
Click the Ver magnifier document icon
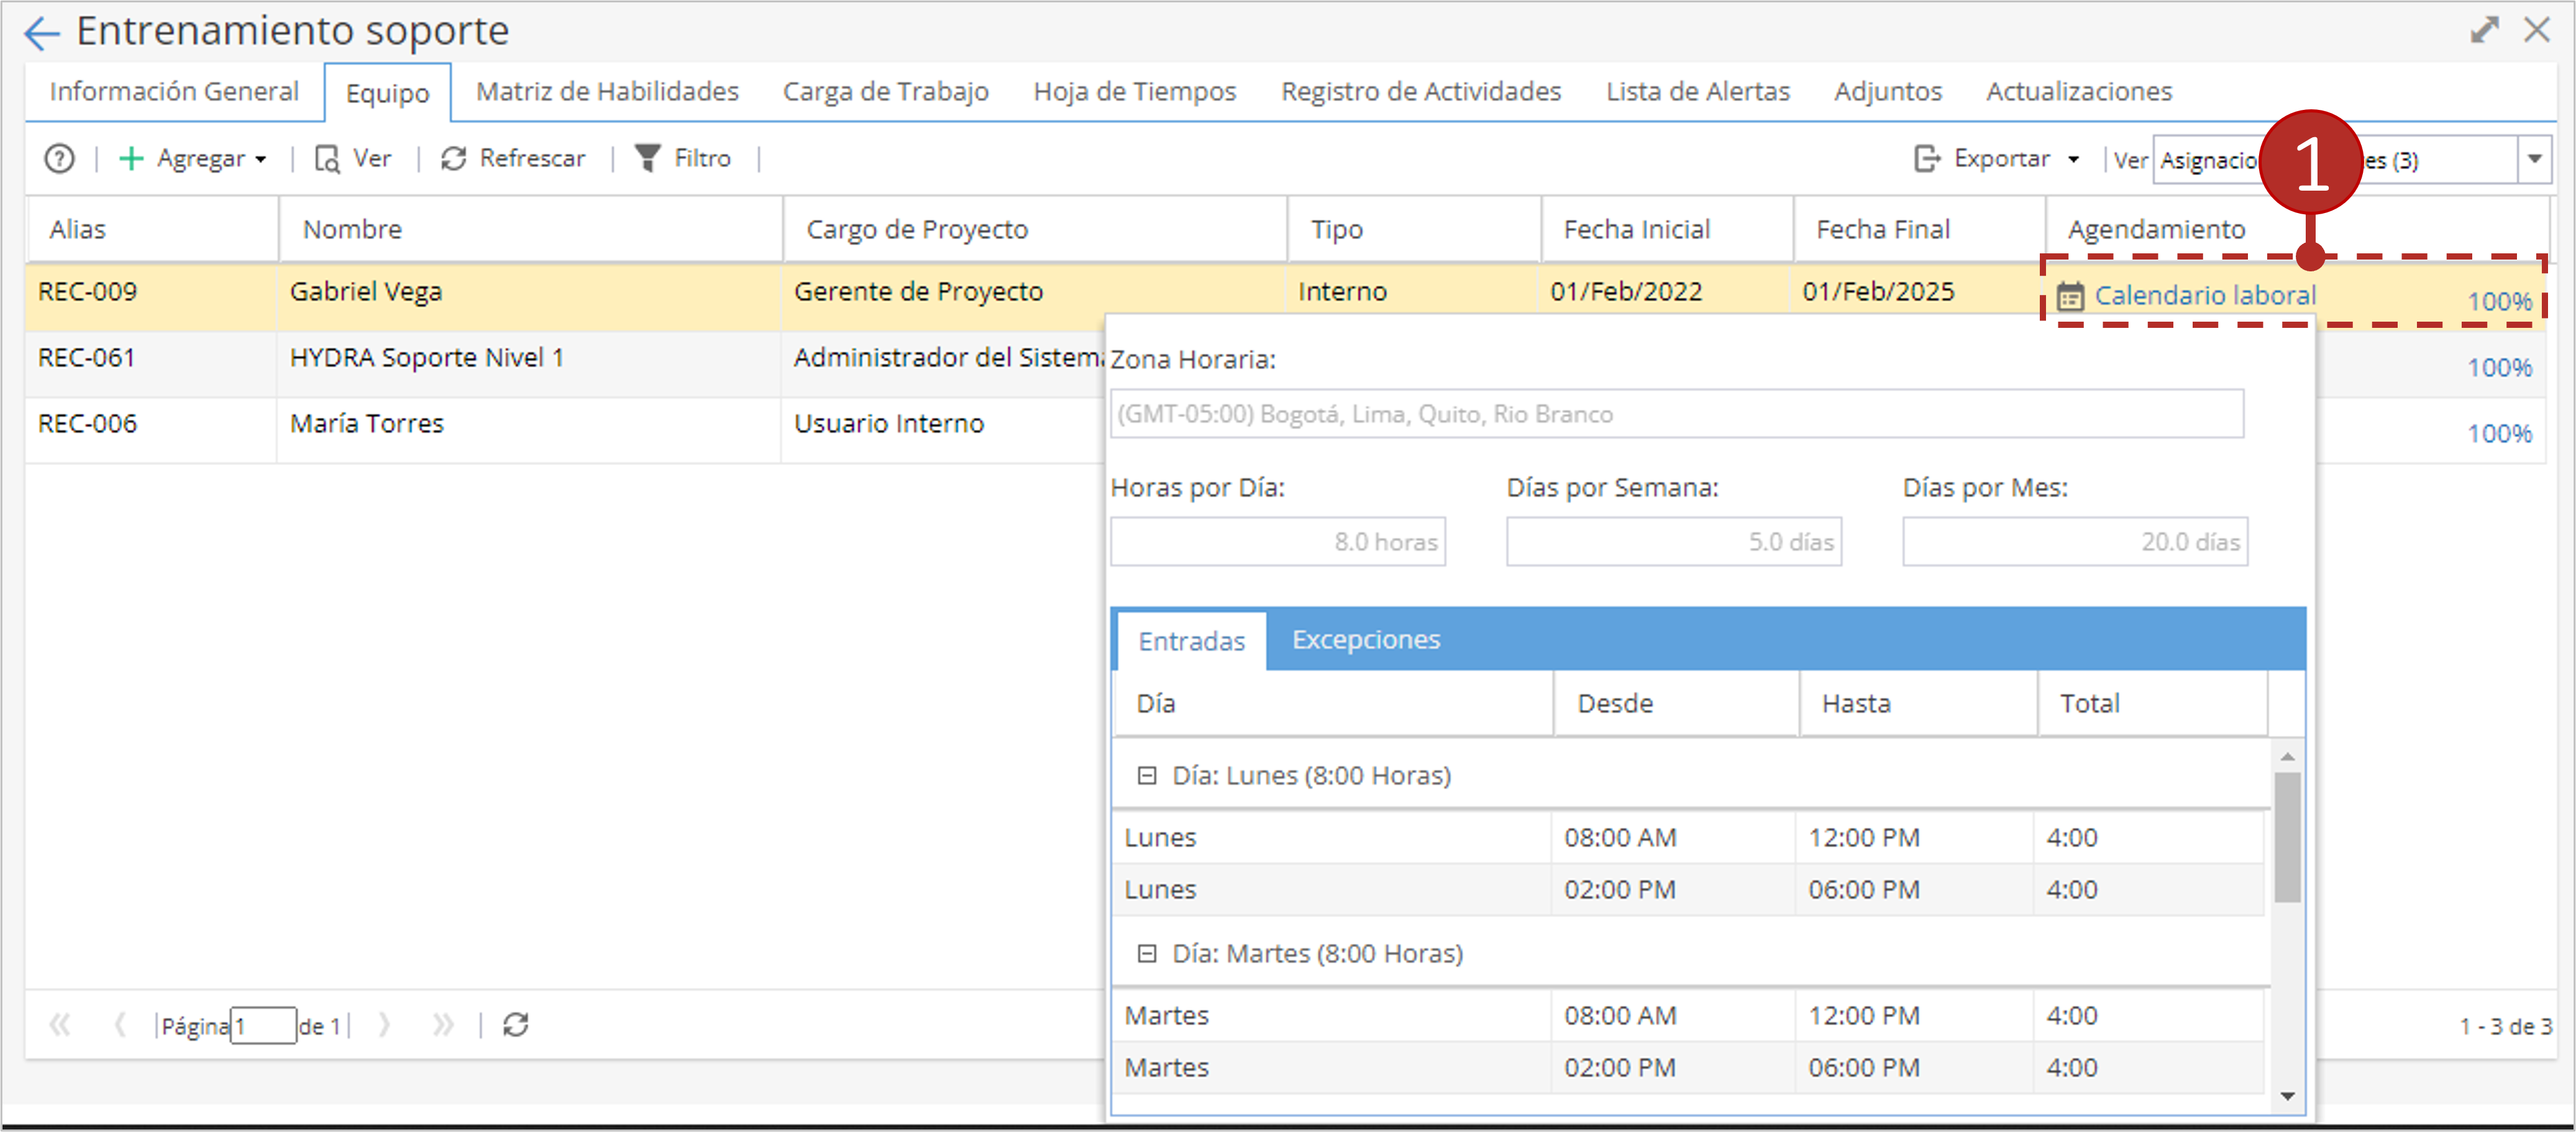[327, 158]
